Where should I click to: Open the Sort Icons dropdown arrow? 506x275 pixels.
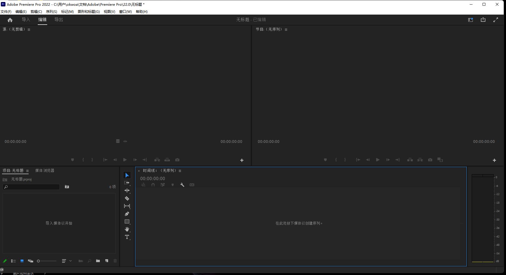click(70, 261)
